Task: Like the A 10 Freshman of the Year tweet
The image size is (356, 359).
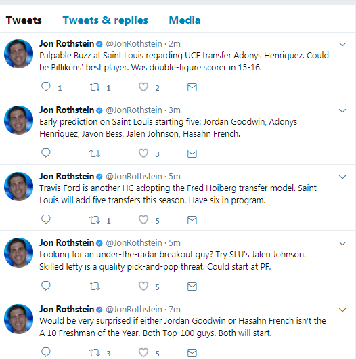Action: click(x=143, y=353)
